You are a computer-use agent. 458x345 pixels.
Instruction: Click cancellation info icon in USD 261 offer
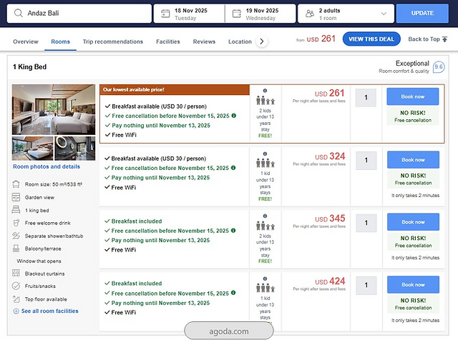234,116
